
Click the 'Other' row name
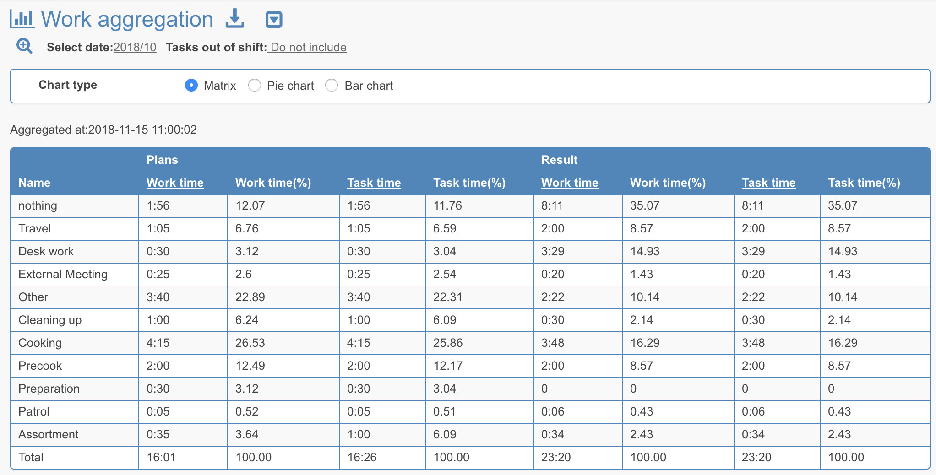33,297
